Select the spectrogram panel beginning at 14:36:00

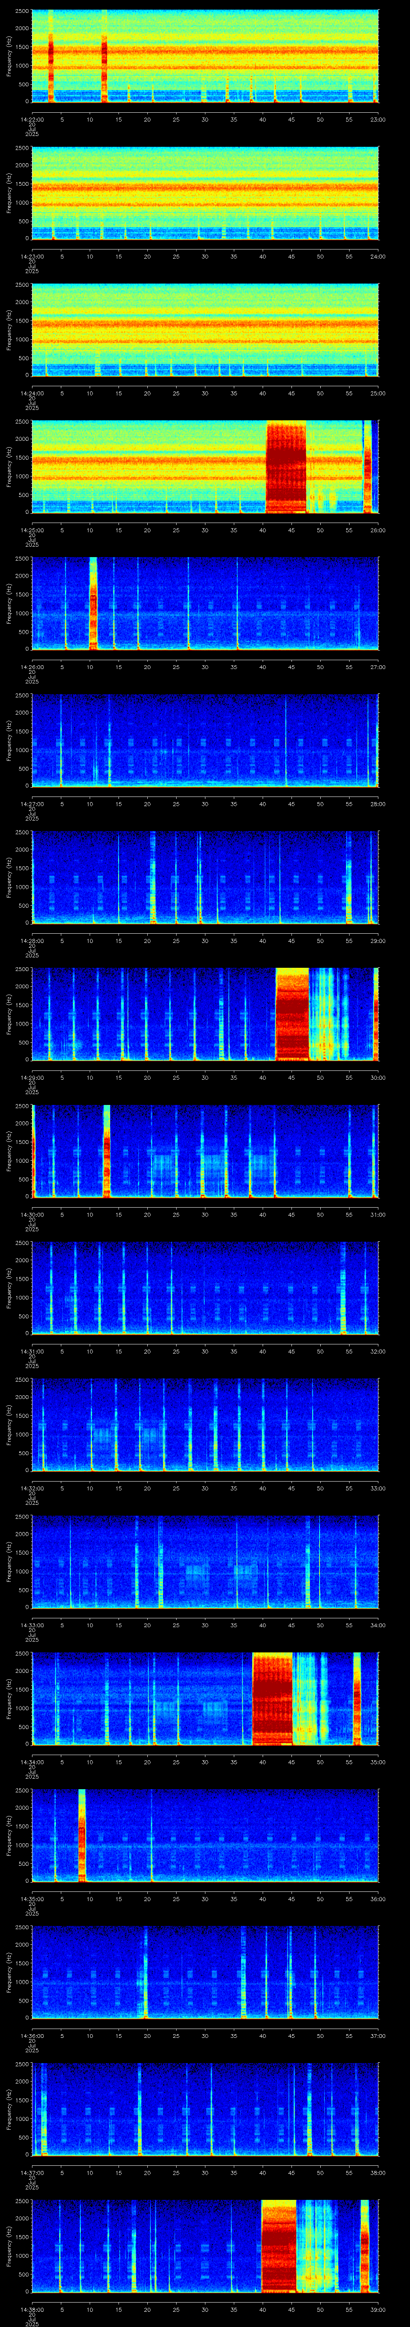205,1973
